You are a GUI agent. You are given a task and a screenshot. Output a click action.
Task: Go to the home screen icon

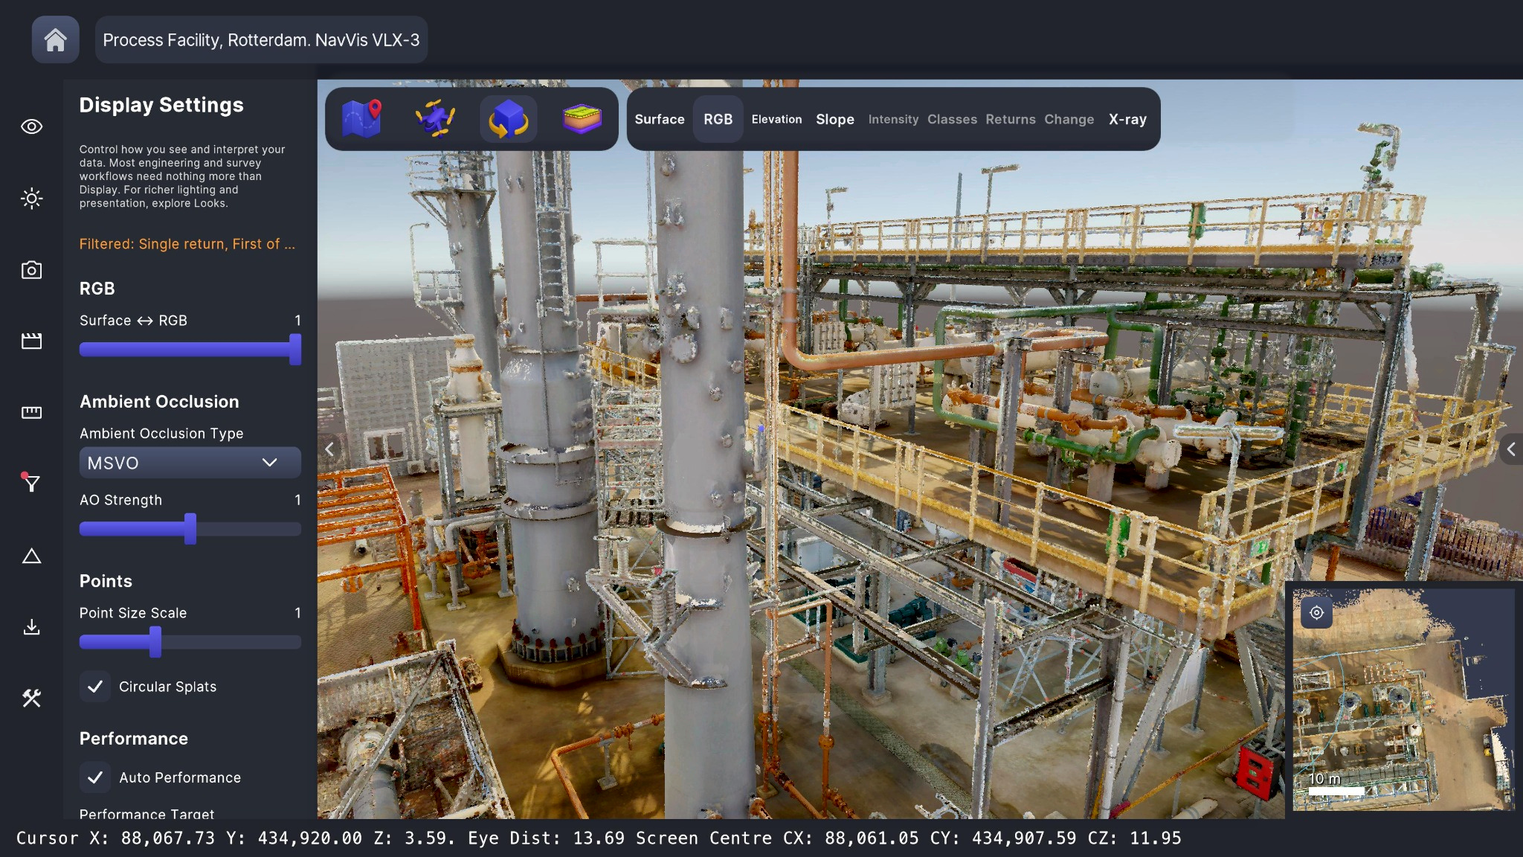tap(55, 39)
